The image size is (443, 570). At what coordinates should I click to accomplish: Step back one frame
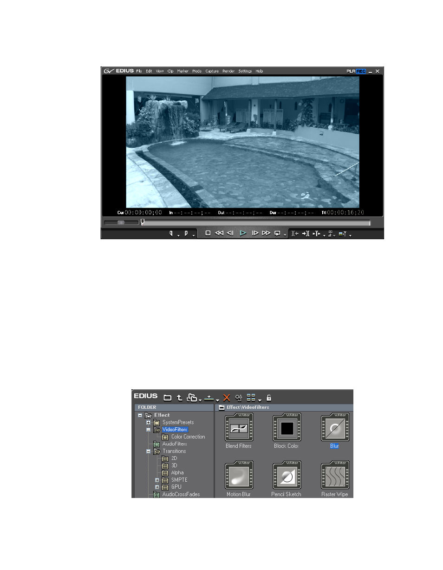point(230,233)
